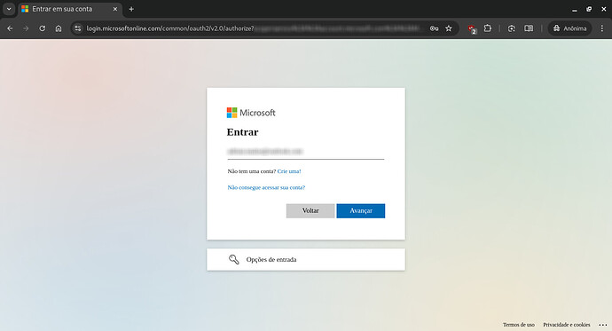Click the screenshot capture toolbar icon
Image resolution: width=612 pixels, height=331 pixels.
512,28
